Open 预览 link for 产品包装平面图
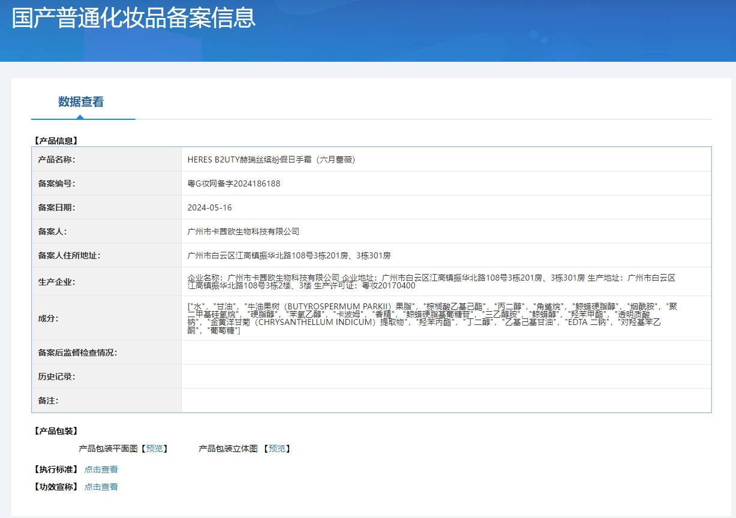Screen dimensions: 736x518 [x=154, y=448]
